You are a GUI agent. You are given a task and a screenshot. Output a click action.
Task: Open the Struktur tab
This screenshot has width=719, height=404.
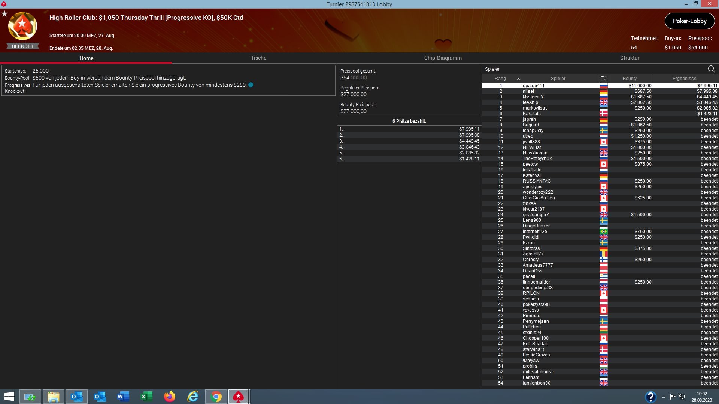point(629,58)
